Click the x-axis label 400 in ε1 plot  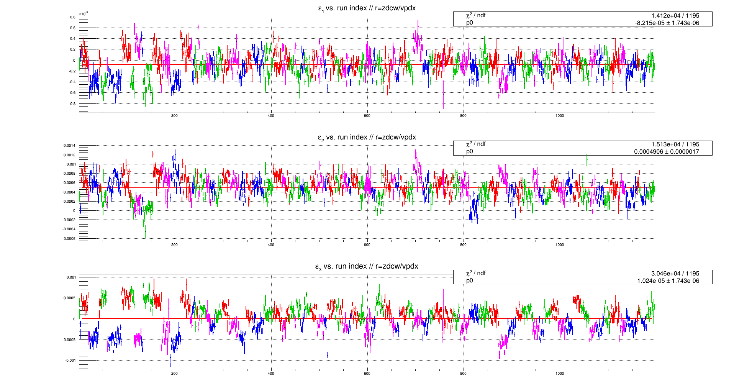[x=271, y=116]
